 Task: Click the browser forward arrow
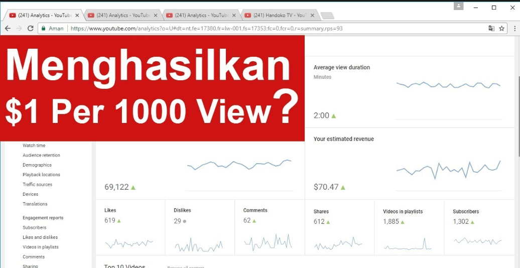pyautogui.click(x=19, y=29)
